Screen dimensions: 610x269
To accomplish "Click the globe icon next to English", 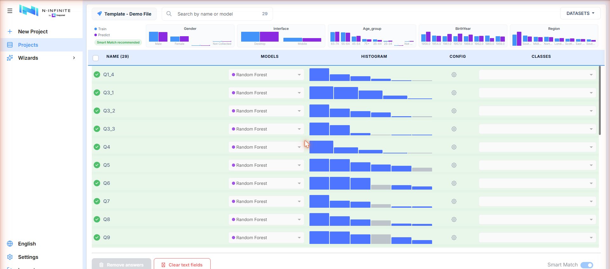I will click(x=10, y=244).
